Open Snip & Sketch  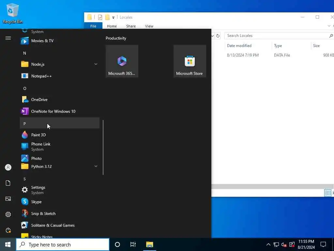[60, 213]
